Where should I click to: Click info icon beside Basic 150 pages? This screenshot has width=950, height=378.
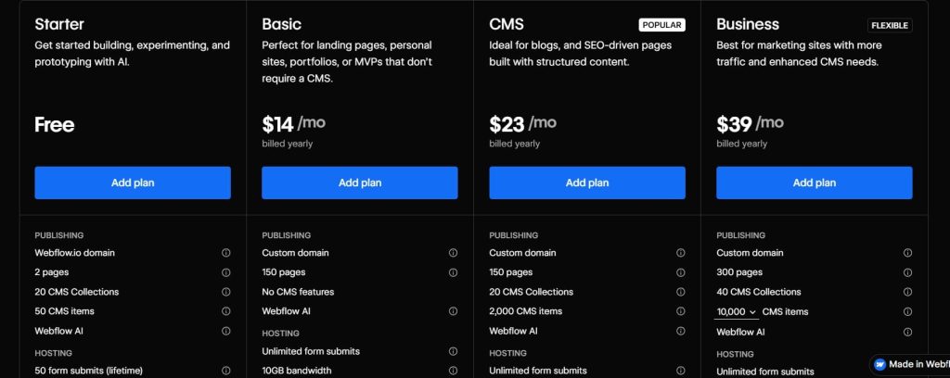[453, 272]
